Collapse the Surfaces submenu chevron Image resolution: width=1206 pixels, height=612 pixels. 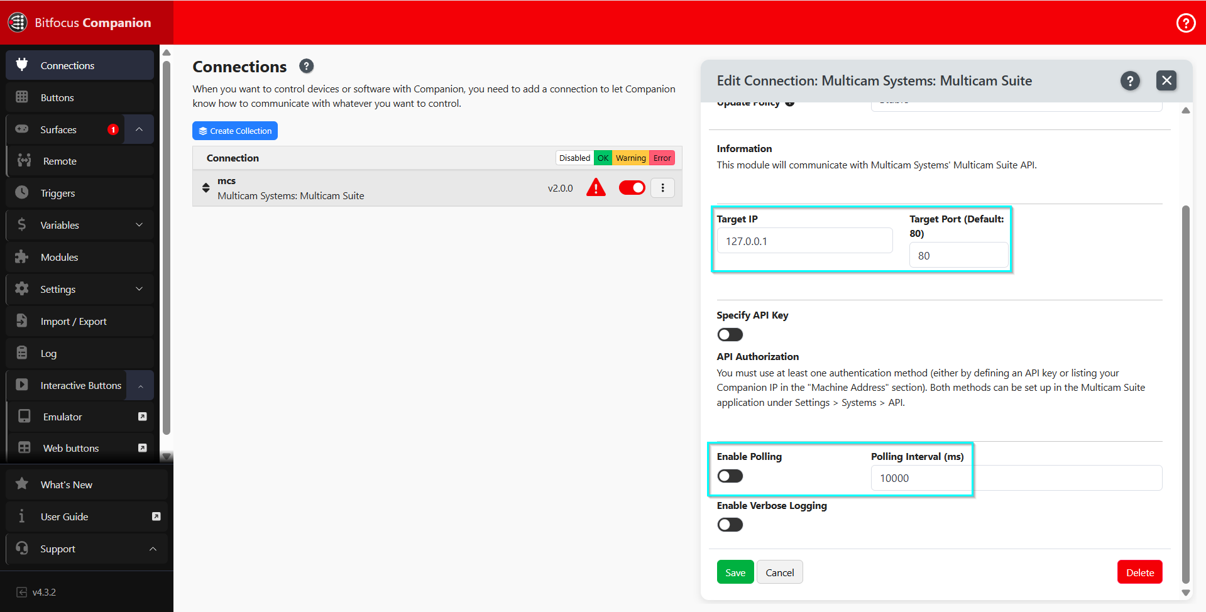click(139, 129)
